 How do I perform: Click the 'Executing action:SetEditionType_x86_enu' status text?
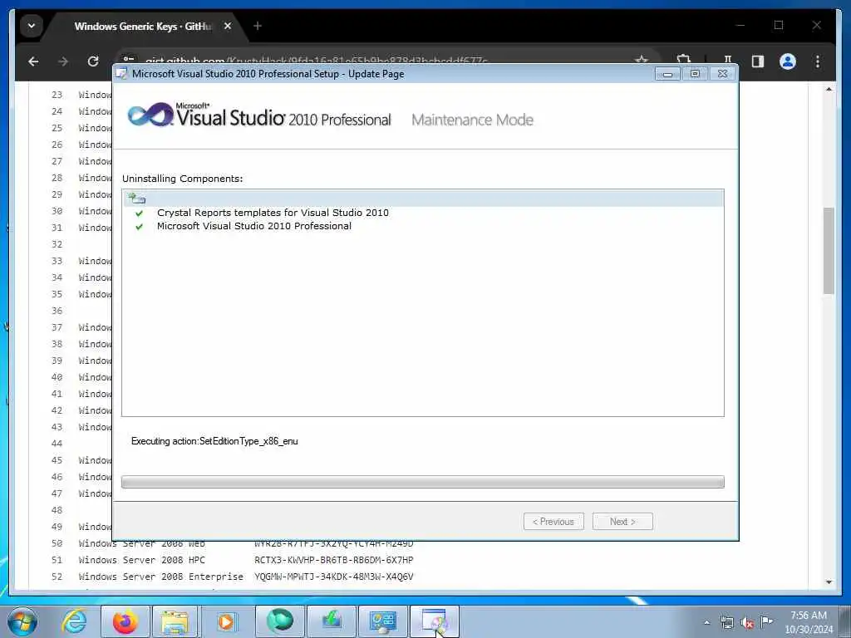pyautogui.click(x=214, y=441)
